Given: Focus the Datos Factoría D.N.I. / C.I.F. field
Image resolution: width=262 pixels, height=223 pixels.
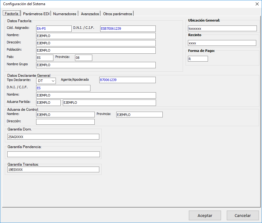Looking at the screenshot, I should click(x=128, y=29).
